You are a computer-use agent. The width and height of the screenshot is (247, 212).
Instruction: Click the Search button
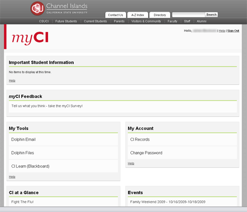point(212,15)
